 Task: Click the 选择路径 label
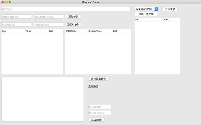(93, 86)
